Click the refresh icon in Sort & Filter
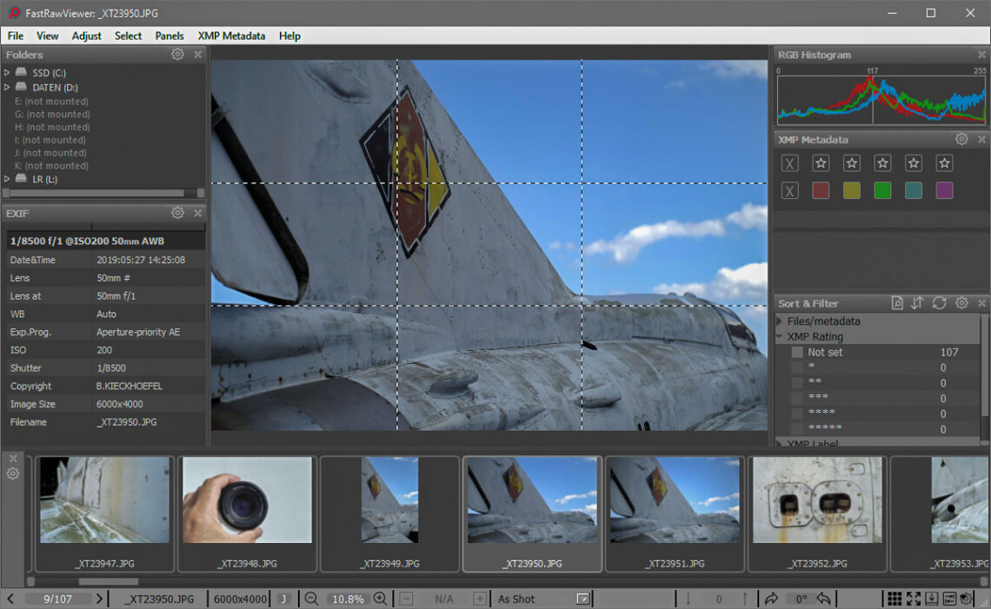This screenshot has height=609, width=991. coord(939,303)
